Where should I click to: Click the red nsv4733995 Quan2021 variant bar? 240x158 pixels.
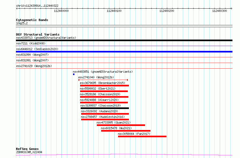(x=121, y=125)
